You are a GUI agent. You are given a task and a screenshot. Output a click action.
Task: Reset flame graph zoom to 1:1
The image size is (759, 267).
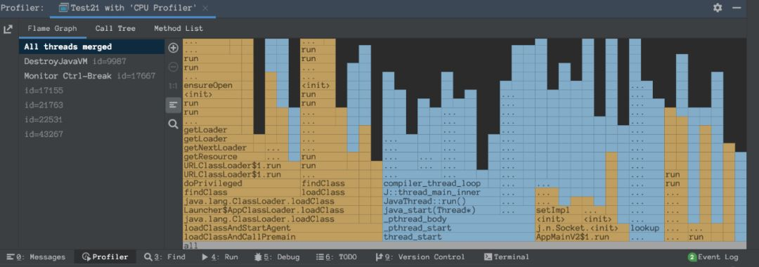[174, 86]
